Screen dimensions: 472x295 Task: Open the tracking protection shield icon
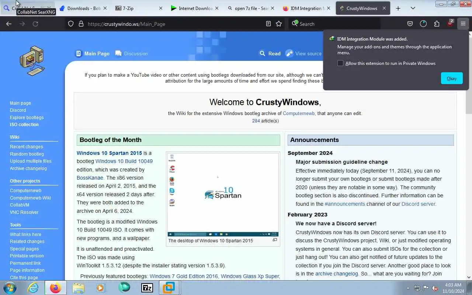click(x=71, y=24)
